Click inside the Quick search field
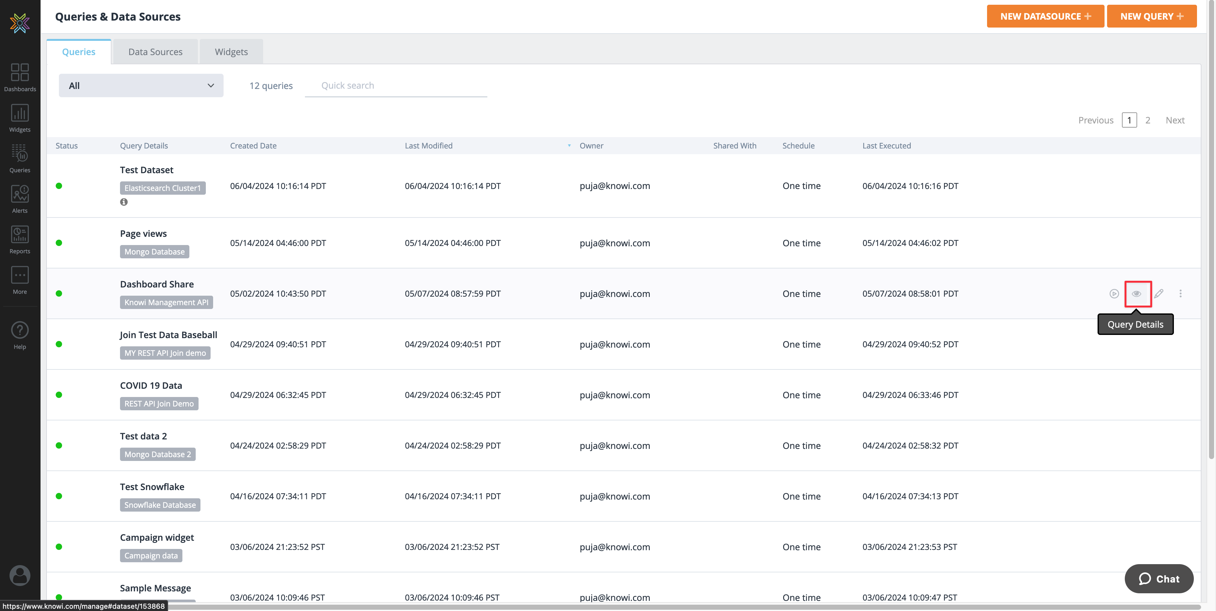 point(396,85)
